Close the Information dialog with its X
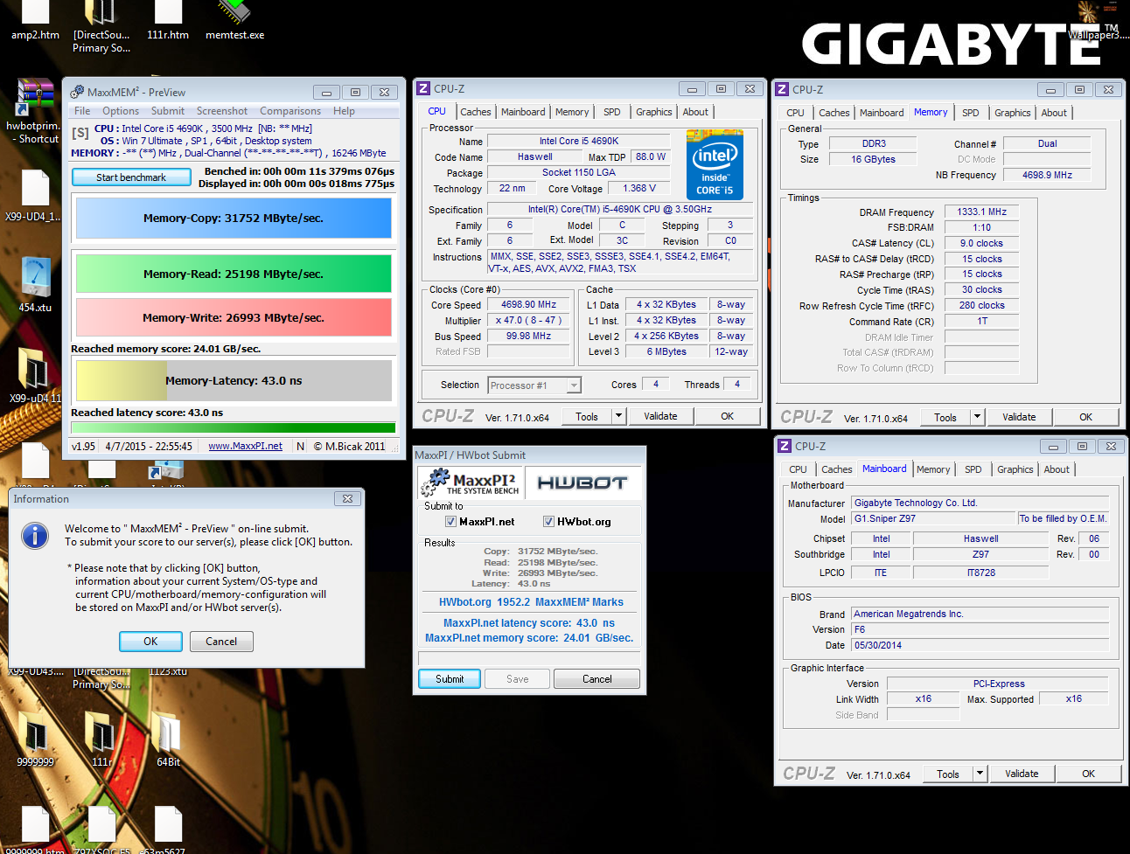 pyautogui.click(x=347, y=498)
